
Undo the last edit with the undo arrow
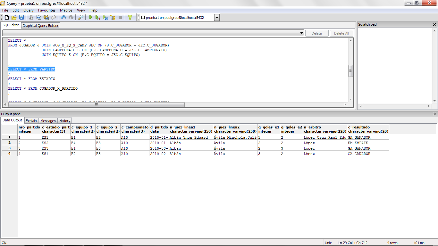[x=63, y=17]
